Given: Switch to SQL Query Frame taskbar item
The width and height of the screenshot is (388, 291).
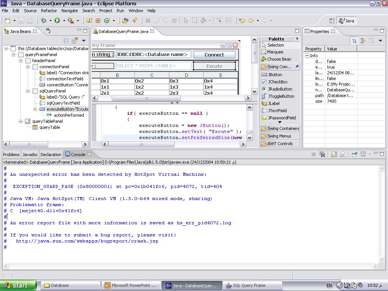Looking at the screenshot, I should (x=252, y=285).
